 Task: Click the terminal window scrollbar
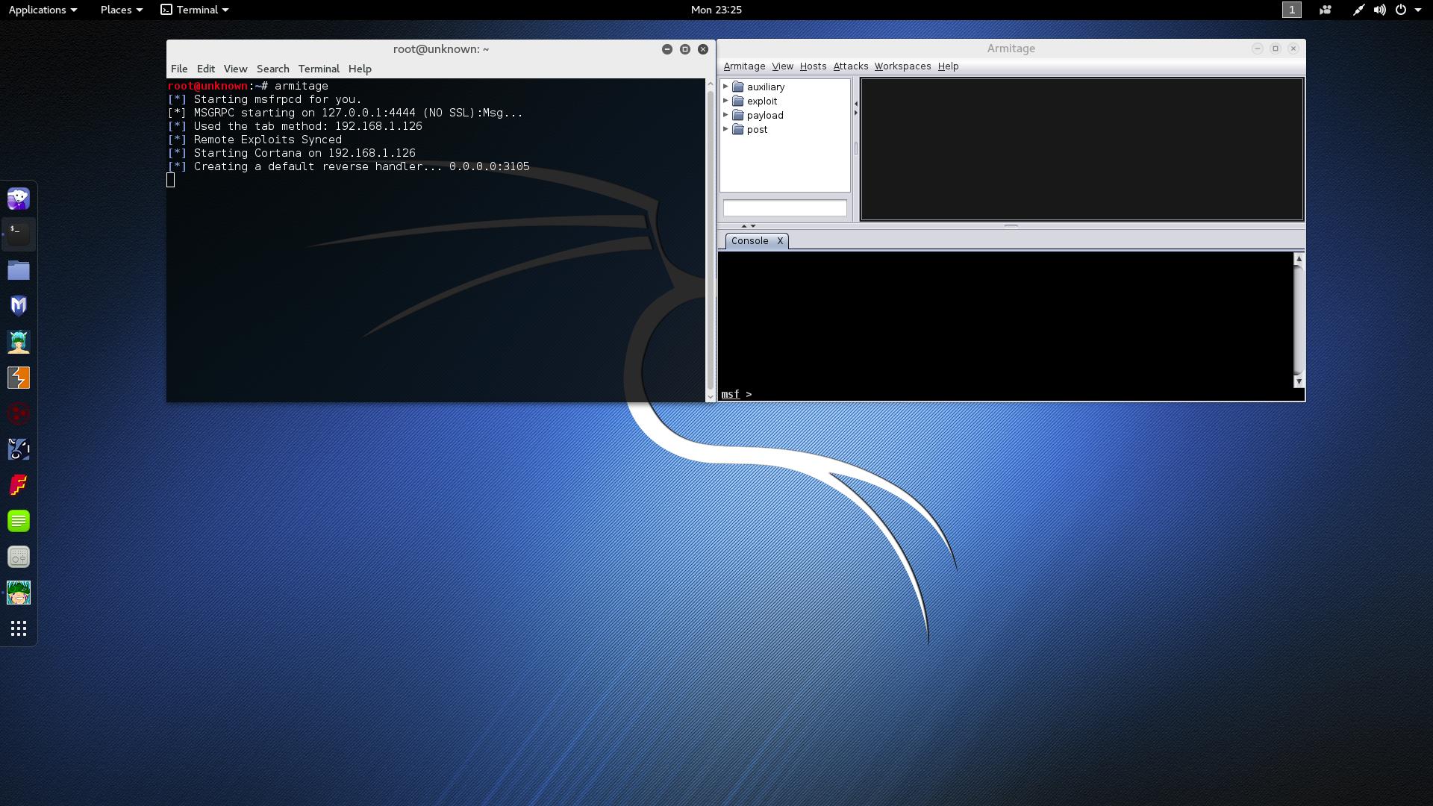tap(710, 240)
